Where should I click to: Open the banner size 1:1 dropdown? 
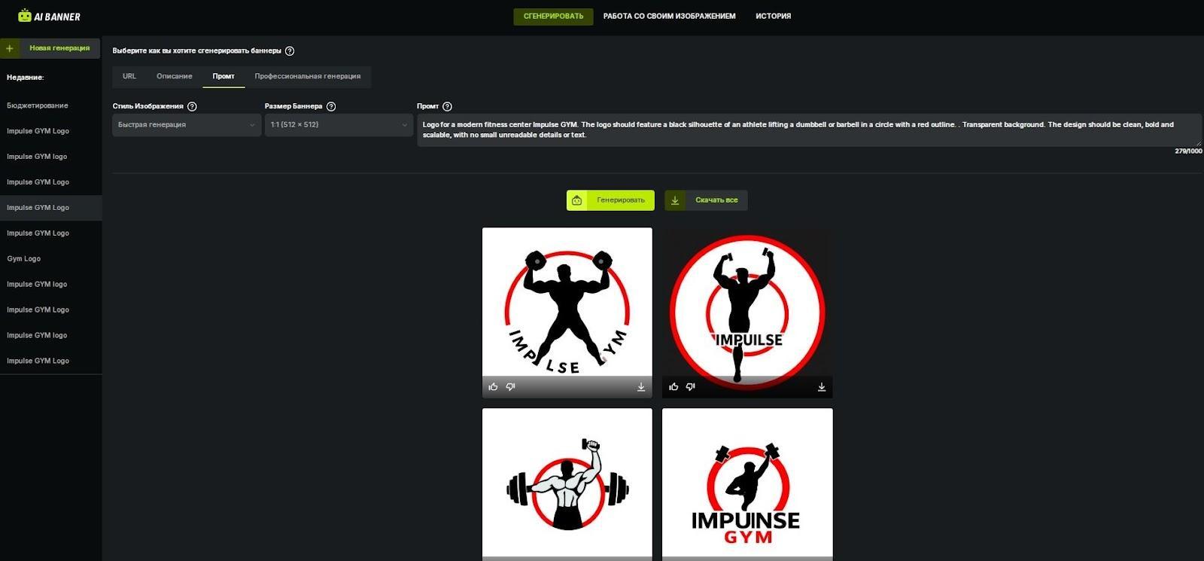pos(339,125)
